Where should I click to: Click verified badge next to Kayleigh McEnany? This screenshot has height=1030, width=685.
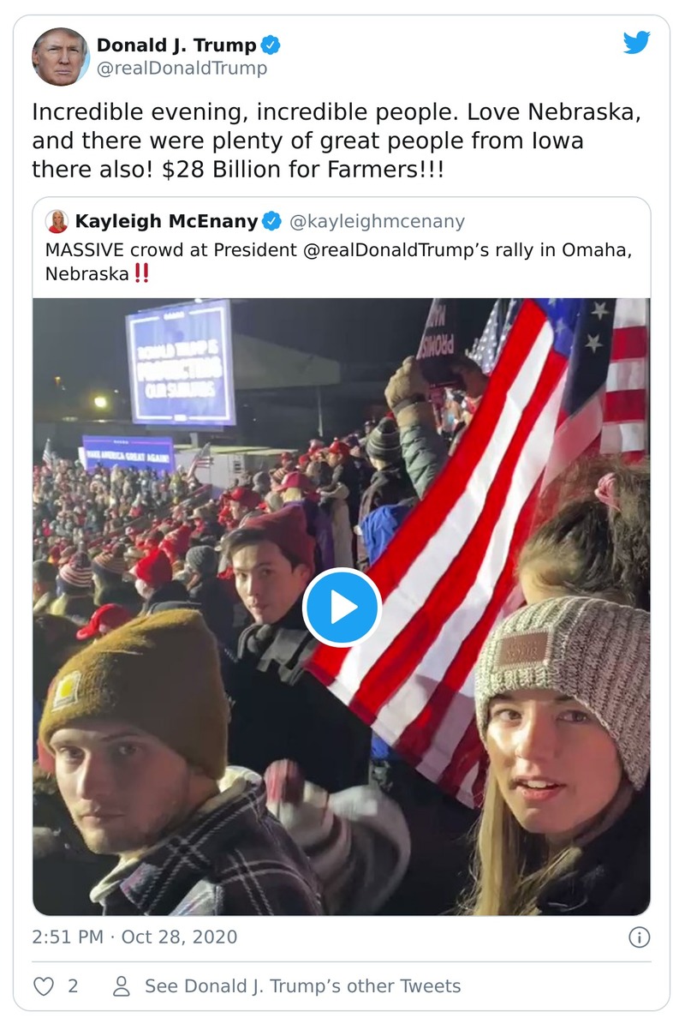coord(271,222)
